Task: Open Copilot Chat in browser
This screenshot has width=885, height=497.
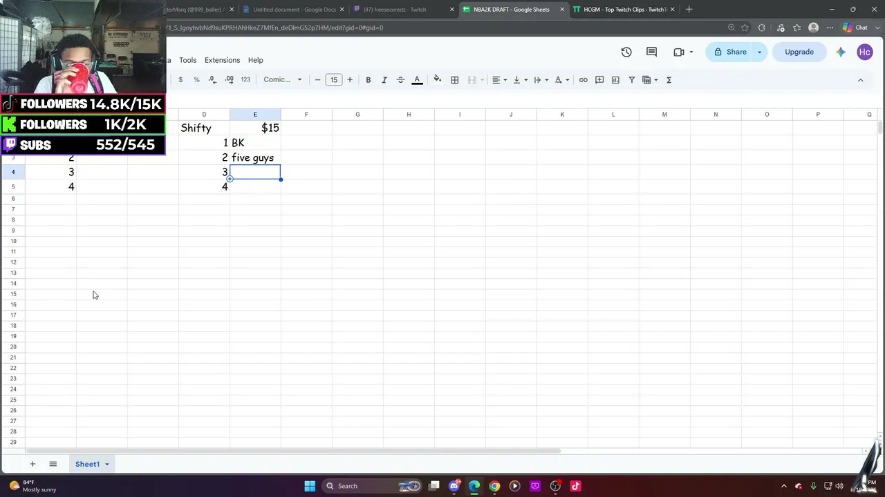Action: pyautogui.click(x=855, y=28)
